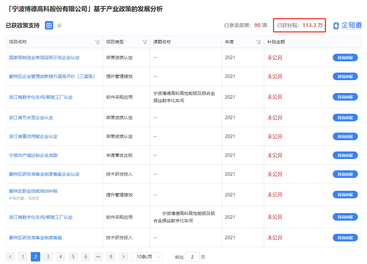Click the 项目类型 column header text

click(x=115, y=42)
